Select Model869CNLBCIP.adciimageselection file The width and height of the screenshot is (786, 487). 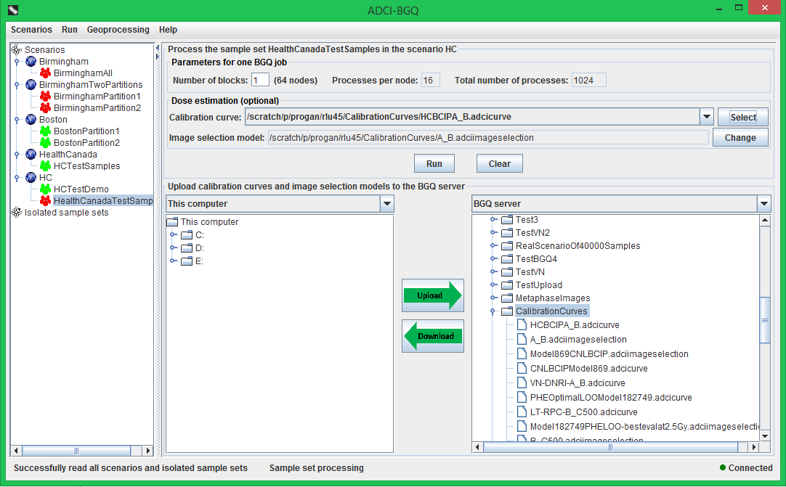click(609, 354)
